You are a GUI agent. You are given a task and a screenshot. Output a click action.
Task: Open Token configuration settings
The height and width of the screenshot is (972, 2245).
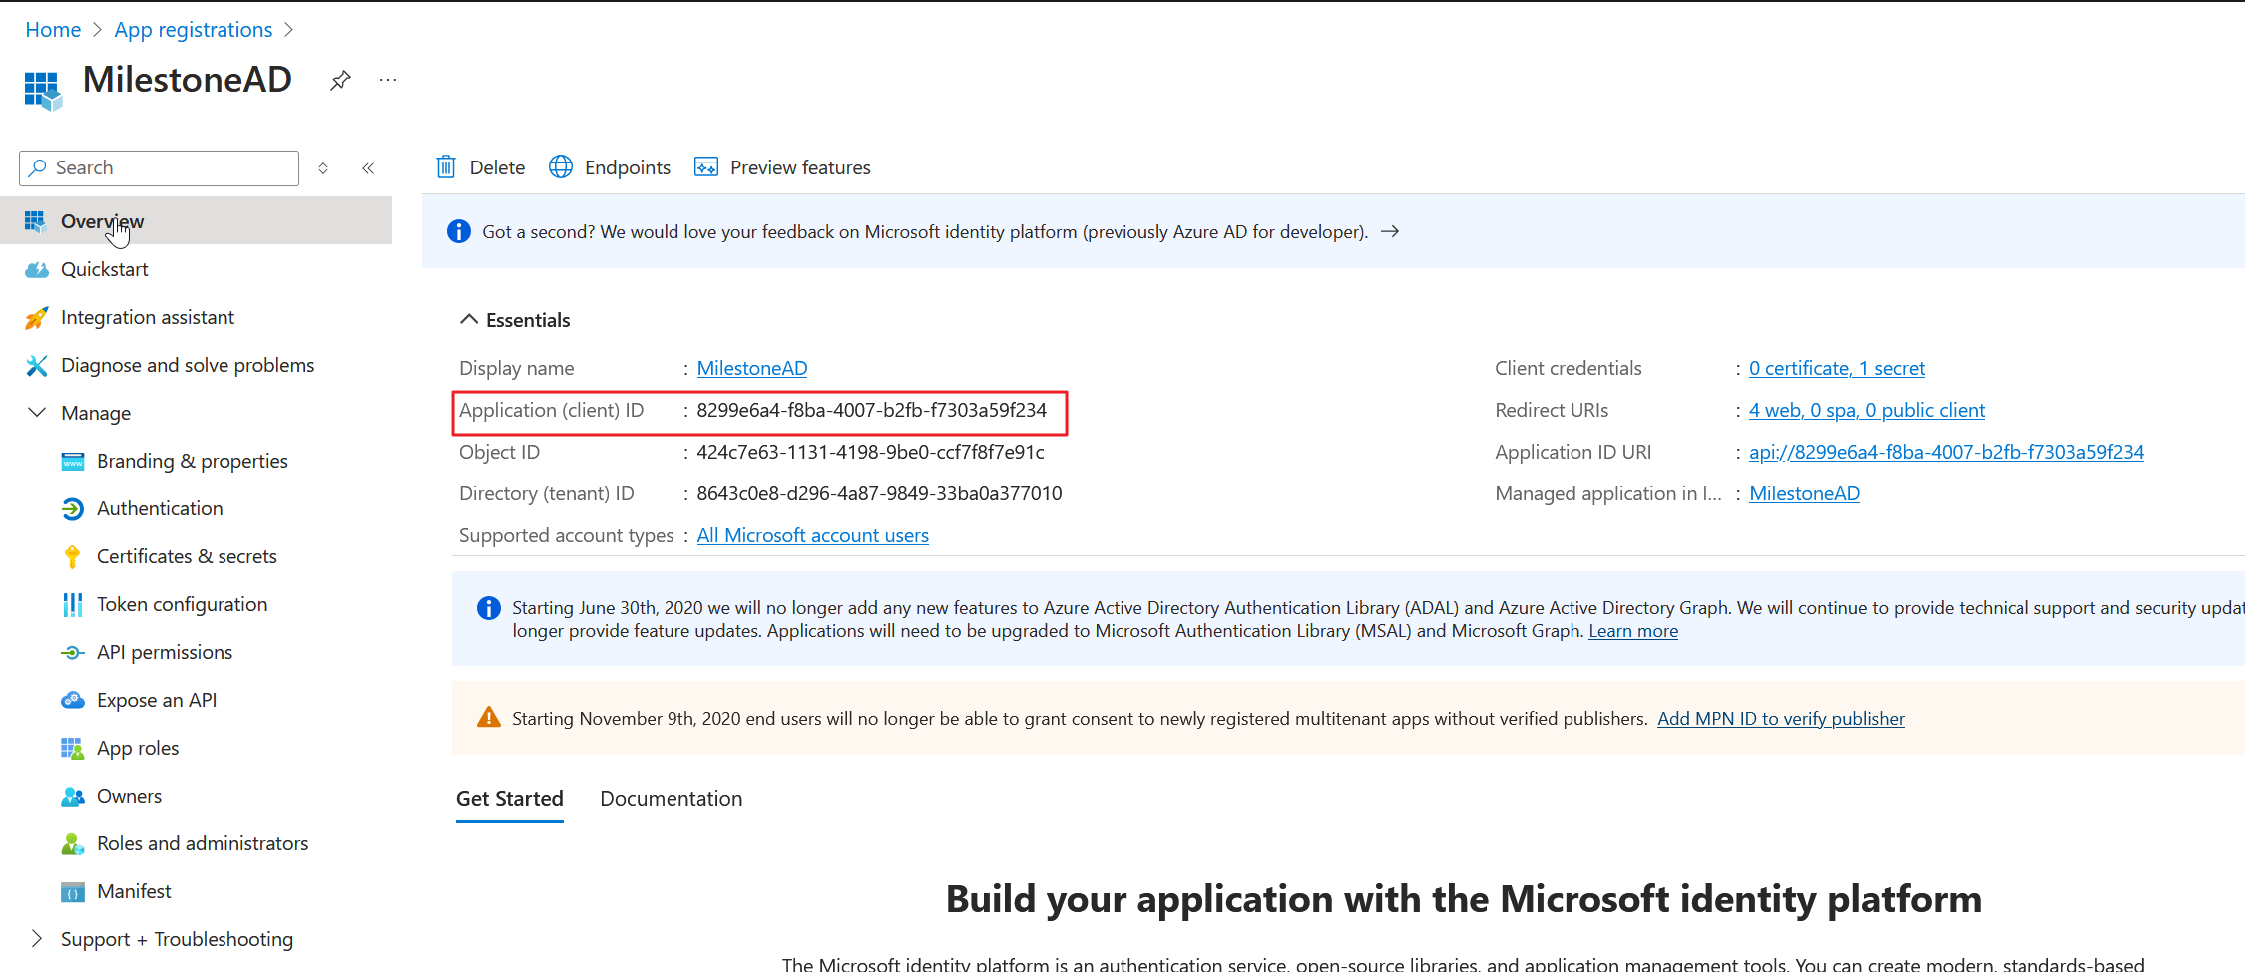(x=182, y=604)
